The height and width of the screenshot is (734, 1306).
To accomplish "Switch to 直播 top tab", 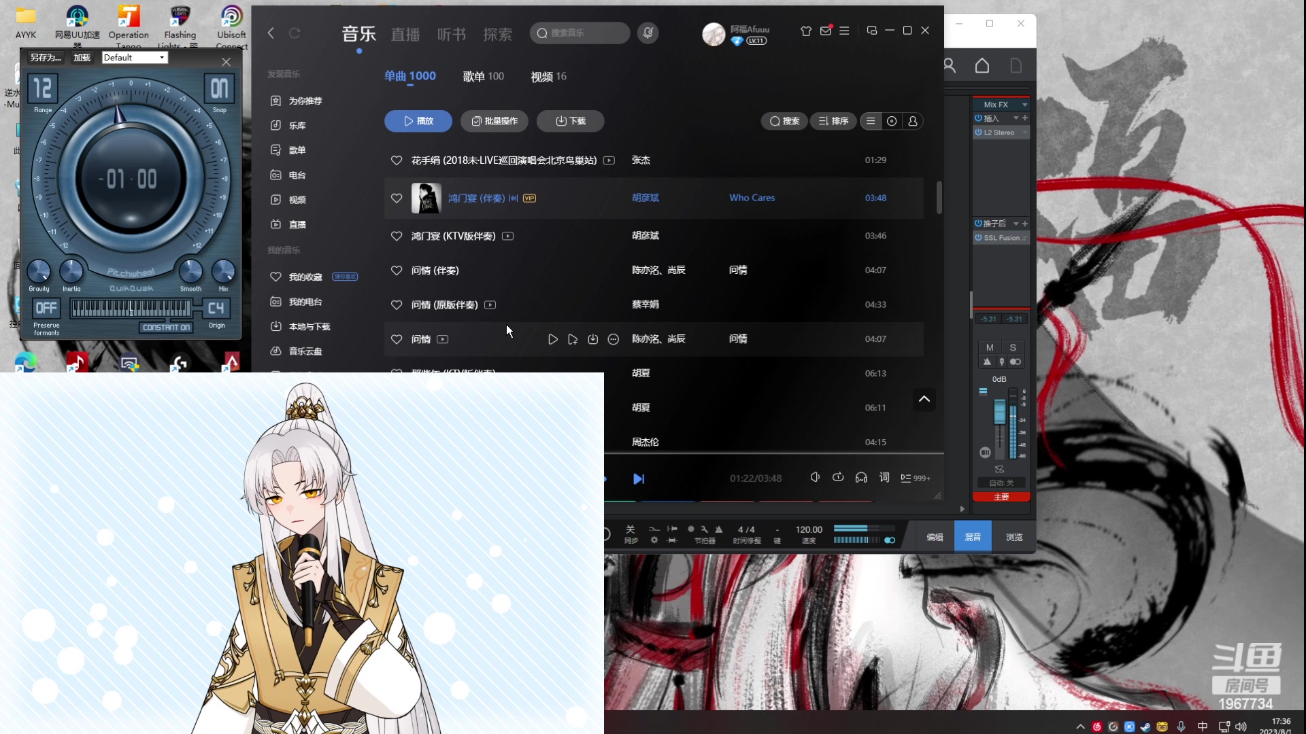I will tap(405, 34).
